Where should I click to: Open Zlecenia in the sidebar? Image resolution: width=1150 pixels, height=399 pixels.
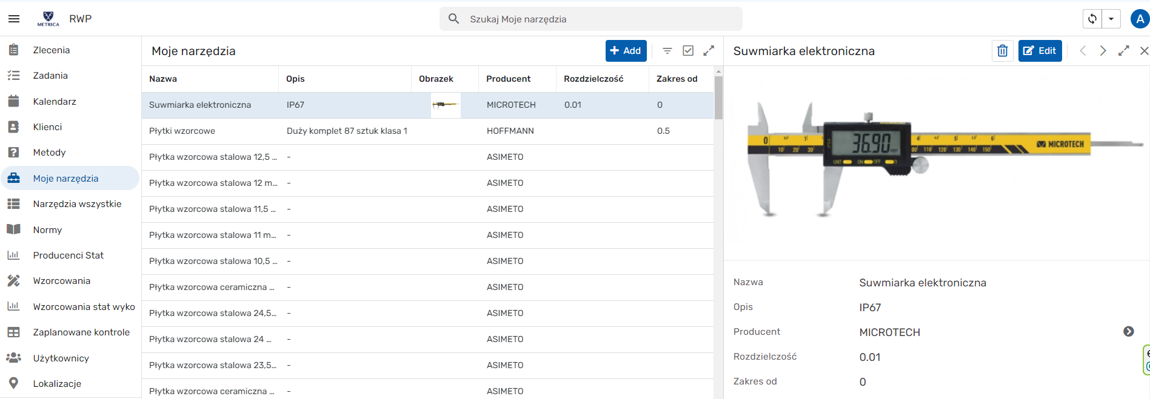[x=52, y=50]
